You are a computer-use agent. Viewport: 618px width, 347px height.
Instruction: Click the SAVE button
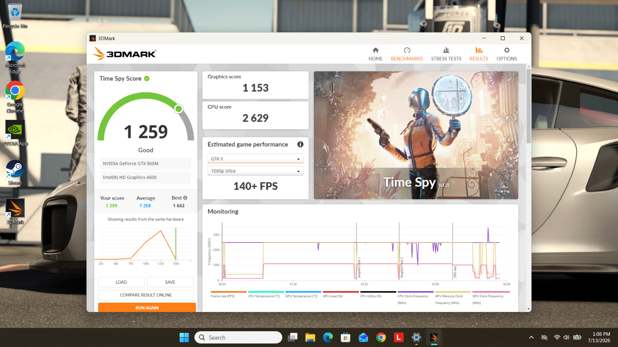[x=170, y=282]
